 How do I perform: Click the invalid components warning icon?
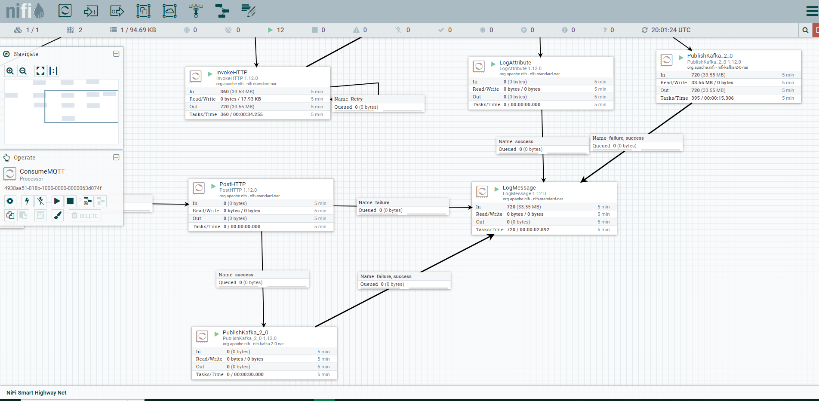[x=356, y=30]
